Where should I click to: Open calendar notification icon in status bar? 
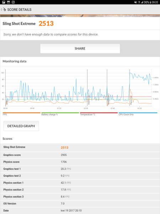(9, 2)
